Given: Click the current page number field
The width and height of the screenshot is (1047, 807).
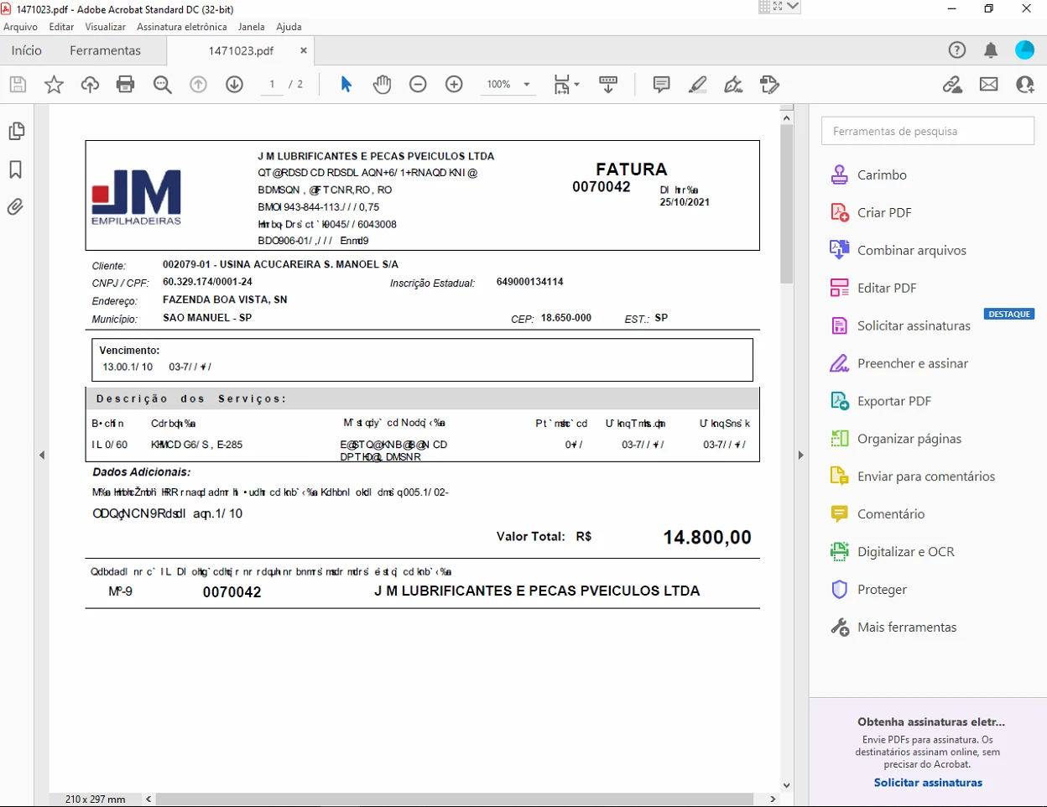Looking at the screenshot, I should pyautogui.click(x=272, y=85).
